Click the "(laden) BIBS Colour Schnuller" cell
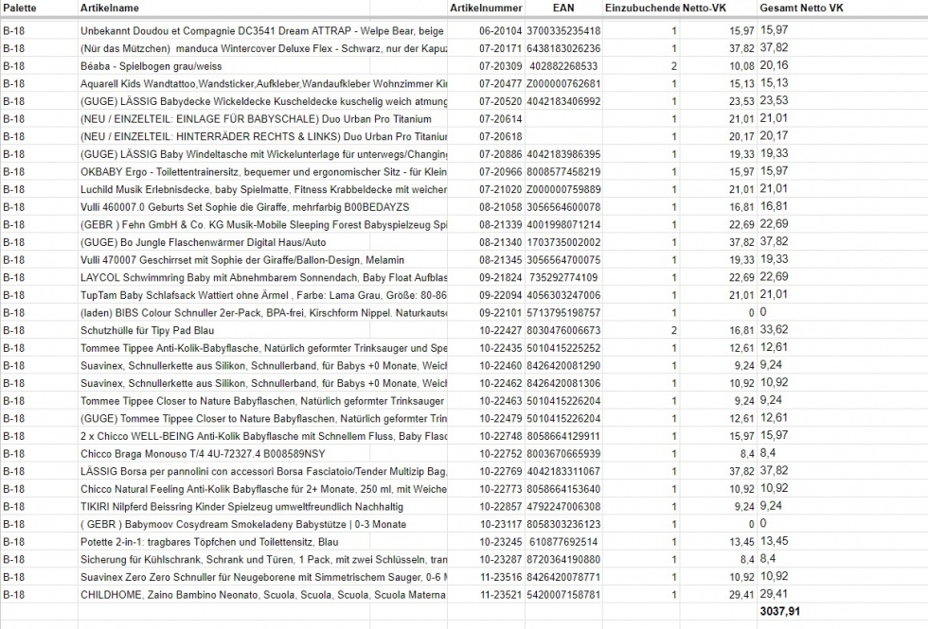 [264, 313]
